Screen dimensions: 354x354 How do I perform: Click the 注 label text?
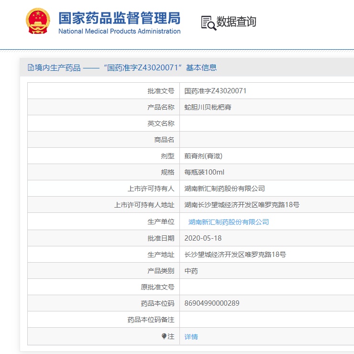tap(171, 336)
